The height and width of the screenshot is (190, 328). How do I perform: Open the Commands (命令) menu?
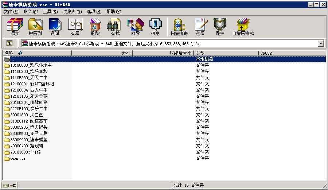pos(31,12)
